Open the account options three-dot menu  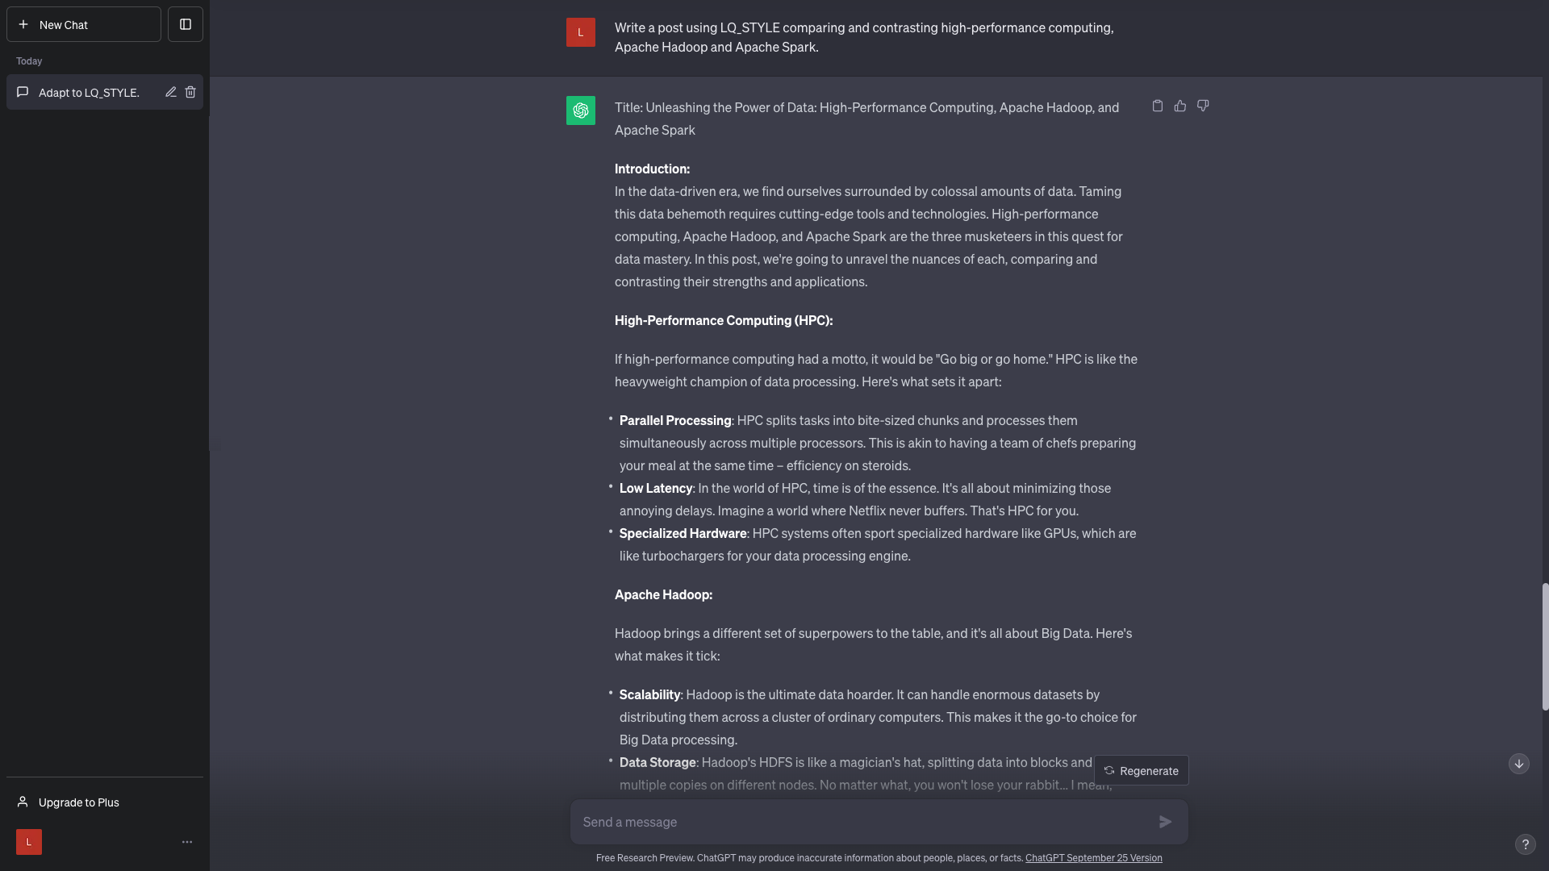coord(187,842)
